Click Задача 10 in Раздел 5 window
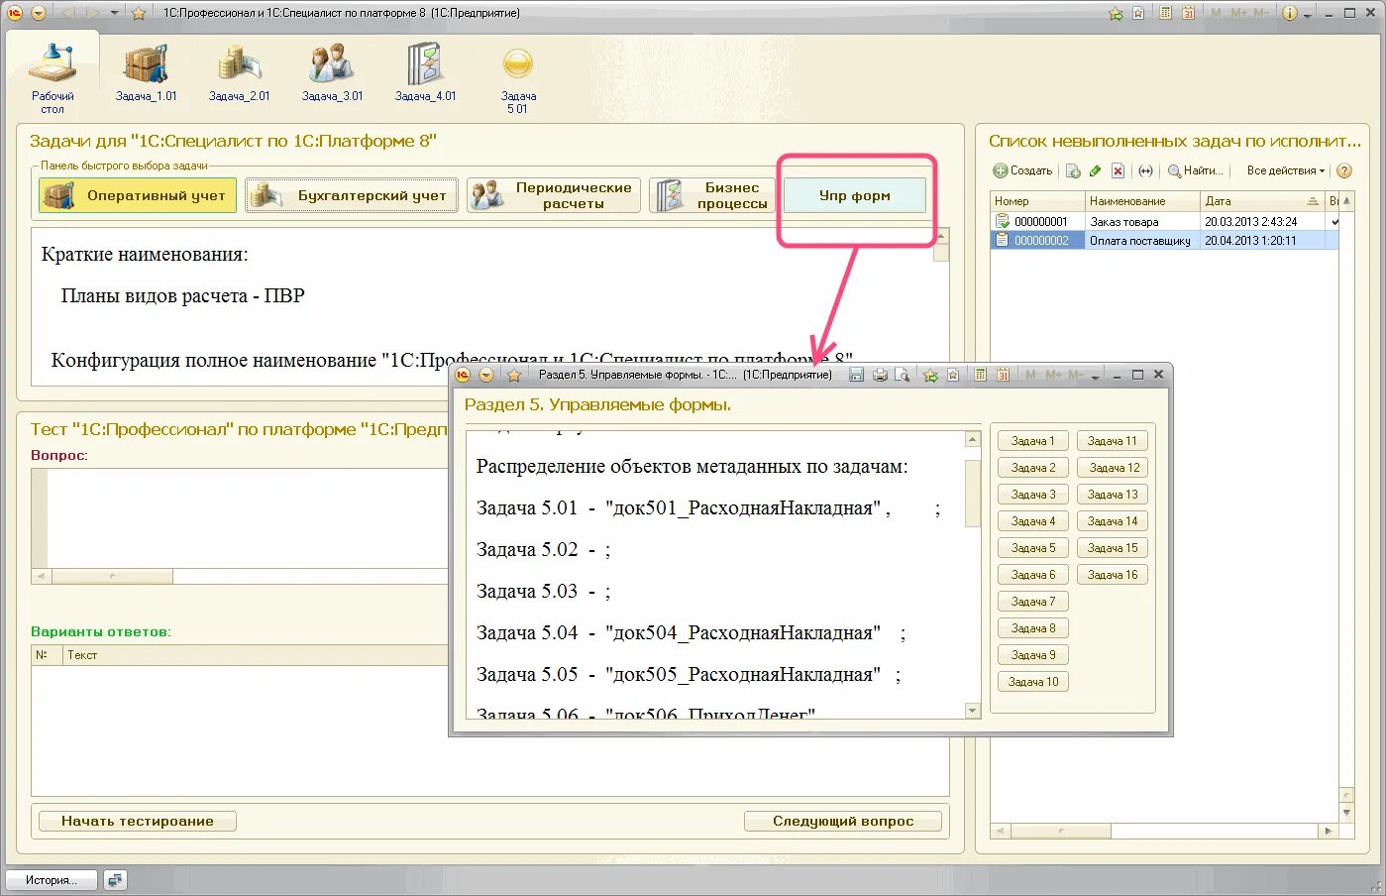Image resolution: width=1386 pixels, height=896 pixels. click(x=1033, y=681)
